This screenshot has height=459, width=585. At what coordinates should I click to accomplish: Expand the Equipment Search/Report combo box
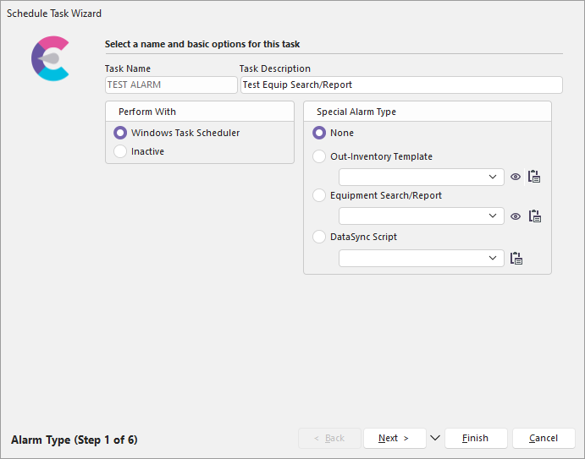pos(494,216)
